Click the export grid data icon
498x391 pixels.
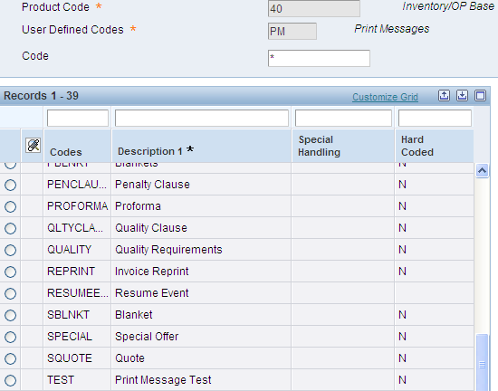(444, 96)
